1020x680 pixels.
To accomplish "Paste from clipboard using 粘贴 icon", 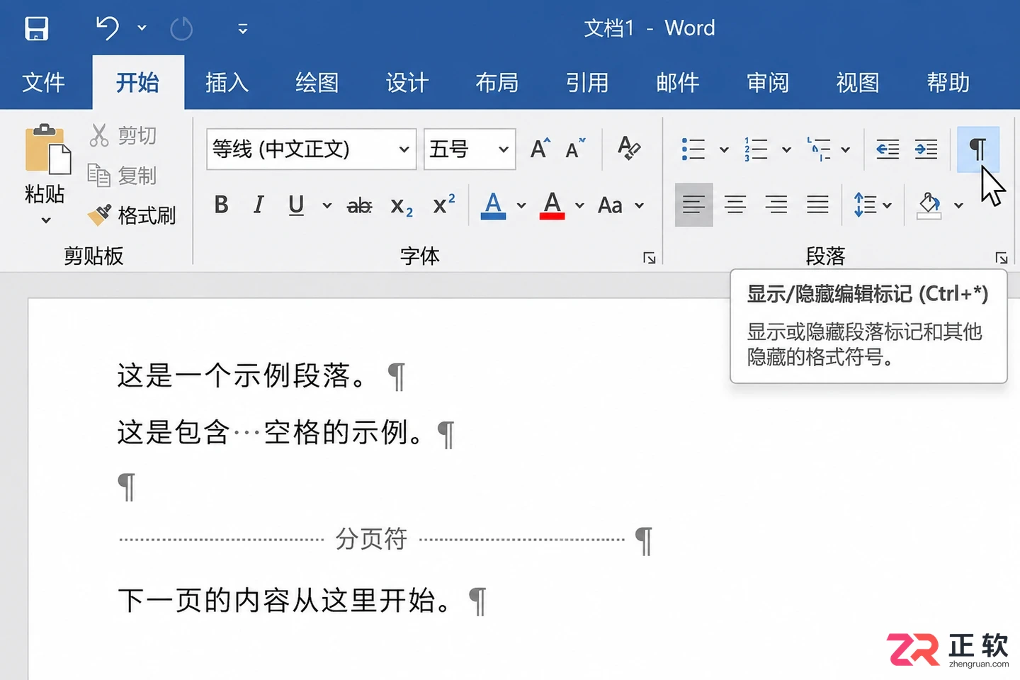I will pos(47,149).
